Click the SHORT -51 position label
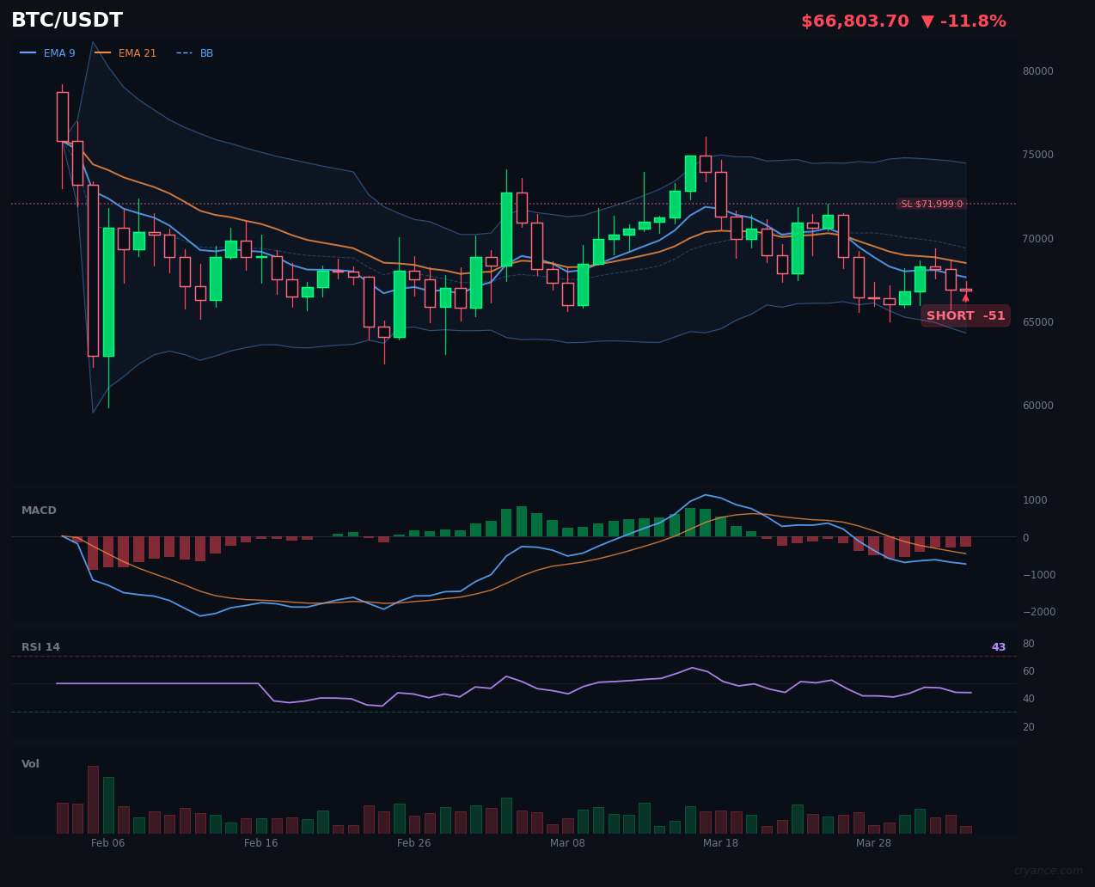 tap(965, 315)
